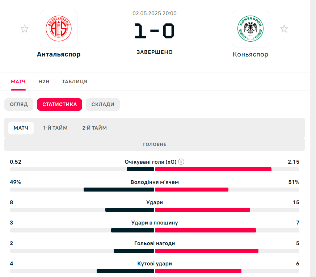Open the Антальяспор team name link
Screen dimensions: 316x277
tap(59, 54)
